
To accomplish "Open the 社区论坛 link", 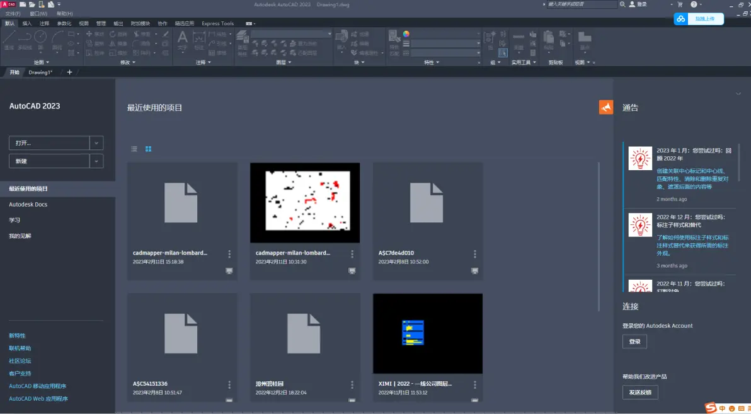I will pos(20,361).
